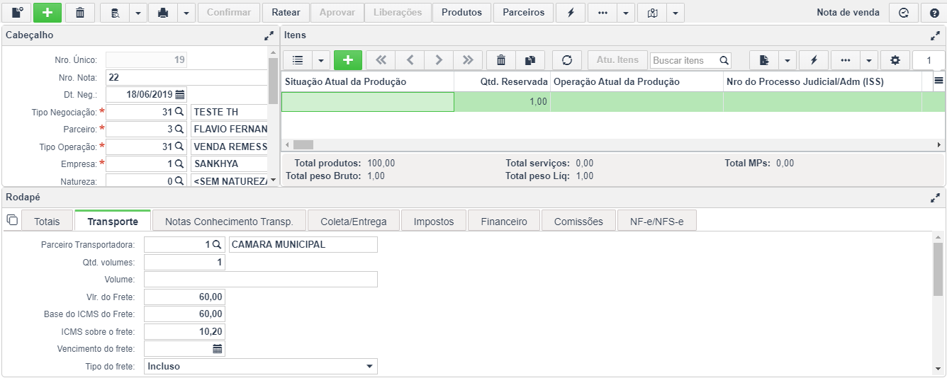
Task: Maximize the Cabeçalho panel
Action: [269, 35]
